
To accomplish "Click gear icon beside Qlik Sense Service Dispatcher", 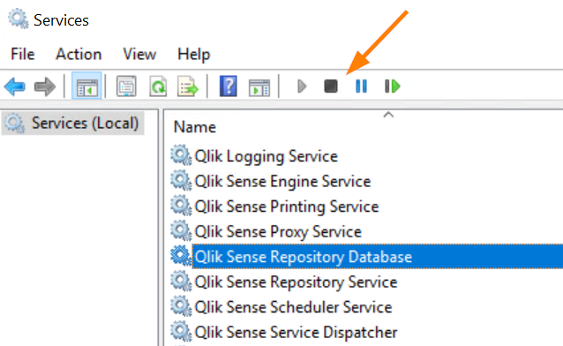I will (181, 331).
